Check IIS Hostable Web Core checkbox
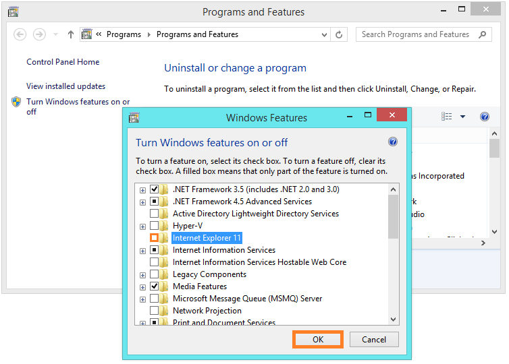The image size is (509, 364). [x=154, y=262]
